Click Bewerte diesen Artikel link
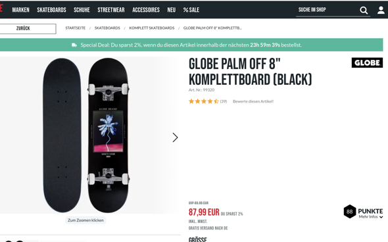This screenshot has height=242, width=388. (x=253, y=101)
